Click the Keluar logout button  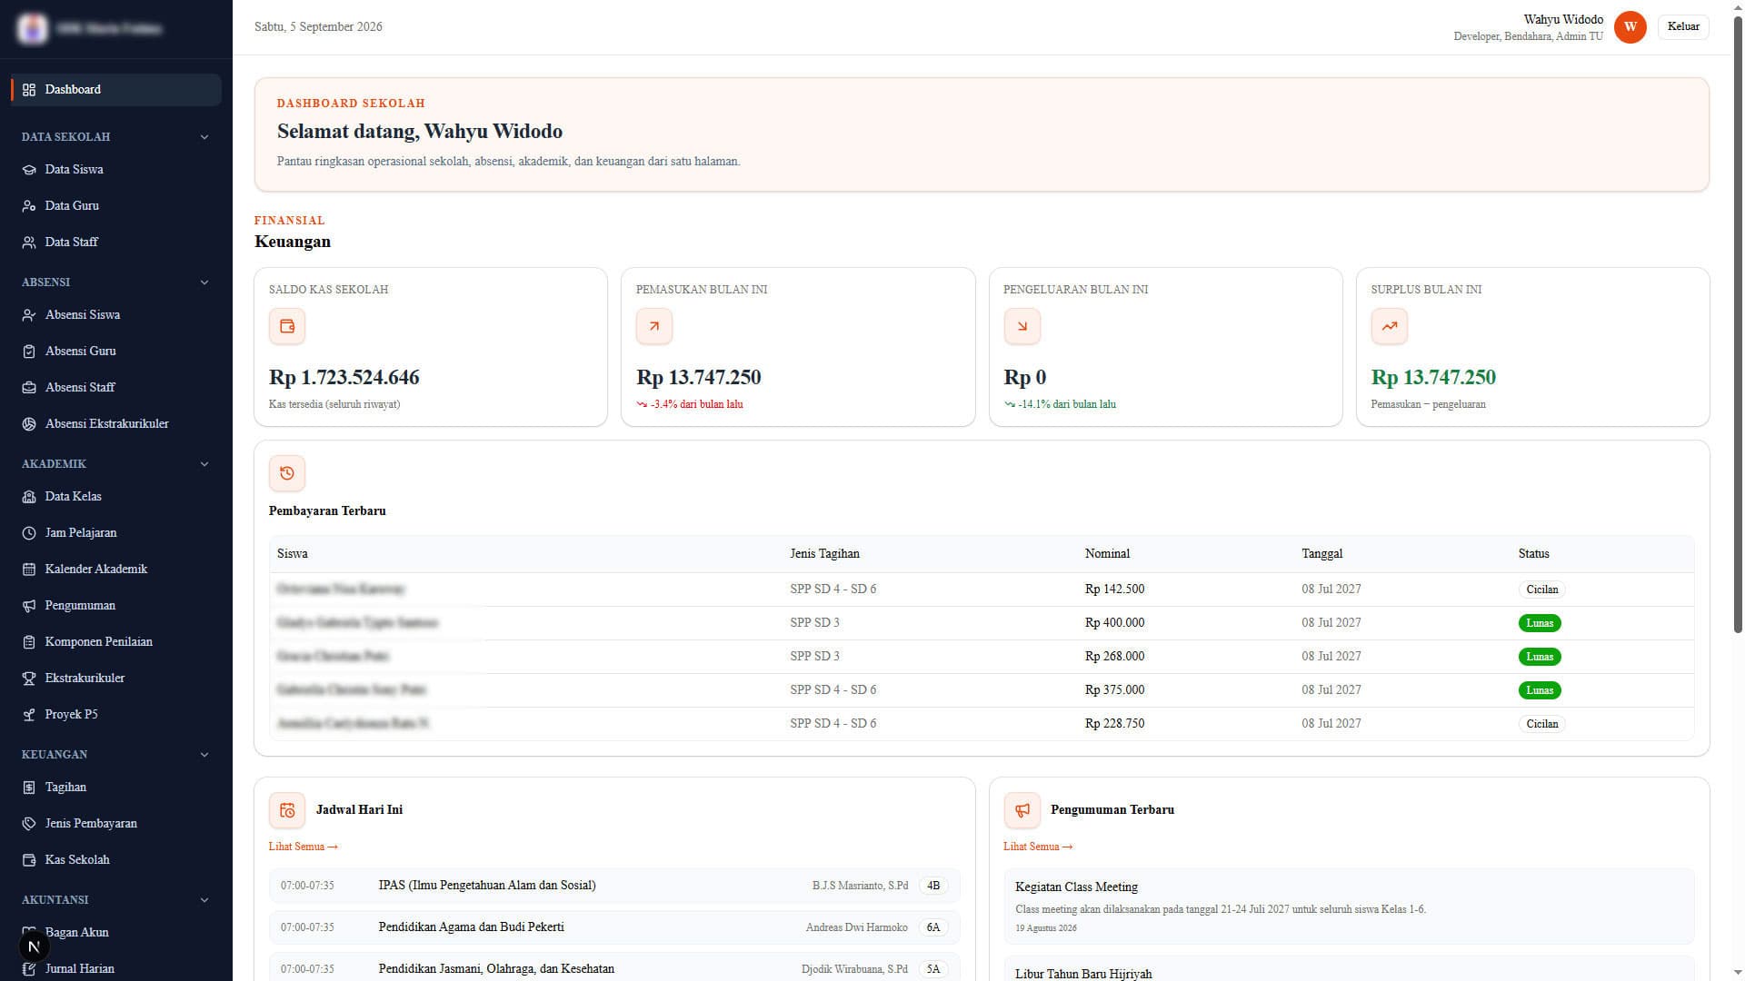1683,26
